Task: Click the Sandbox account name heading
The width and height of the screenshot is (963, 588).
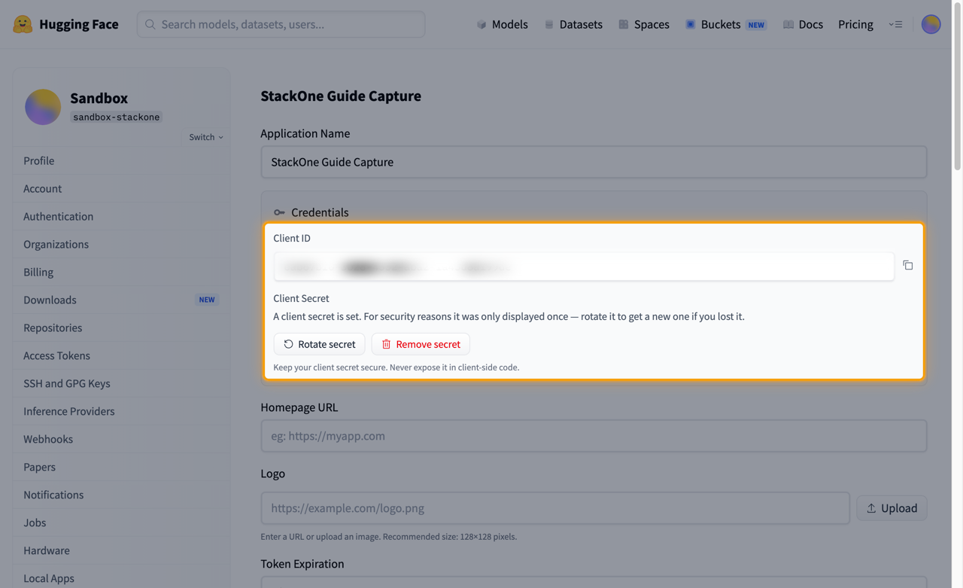Action: (99, 98)
